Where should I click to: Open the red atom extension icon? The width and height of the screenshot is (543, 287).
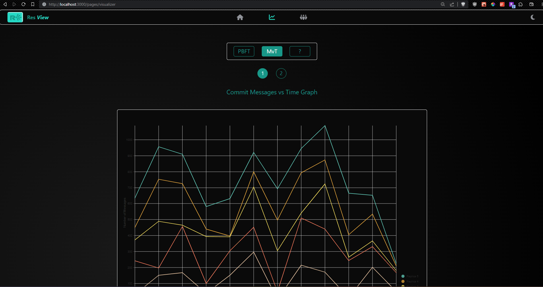pyautogui.click(x=484, y=4)
